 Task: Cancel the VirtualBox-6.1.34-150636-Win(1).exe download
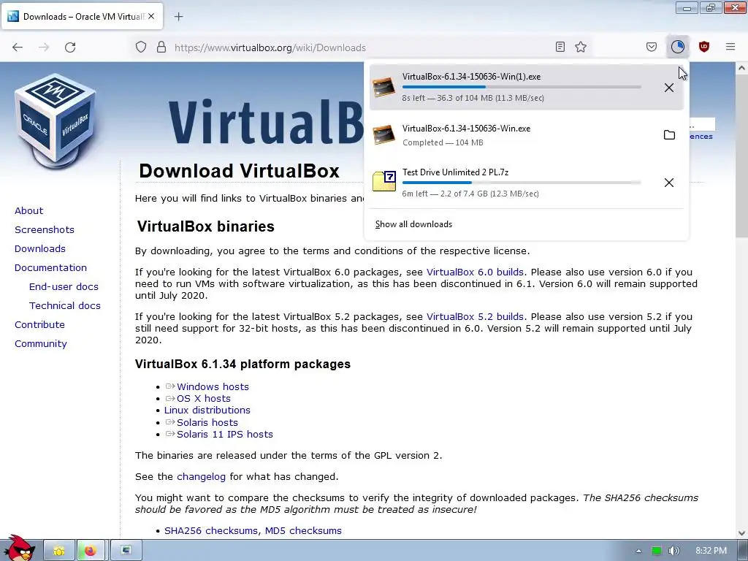tap(669, 88)
